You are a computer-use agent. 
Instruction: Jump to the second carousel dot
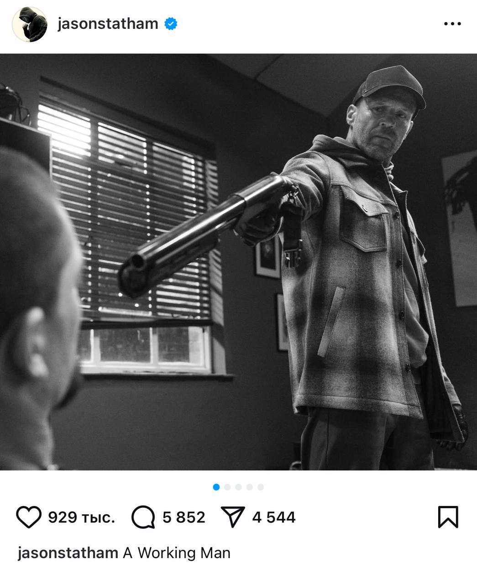tap(227, 487)
